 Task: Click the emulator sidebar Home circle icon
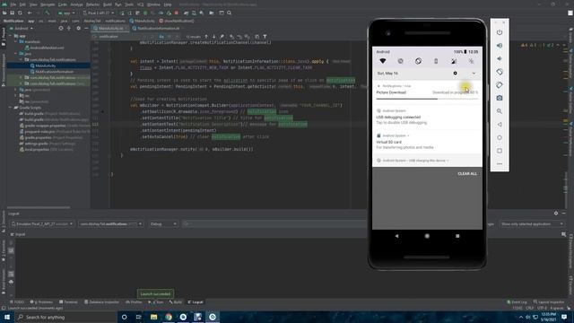pos(500,137)
